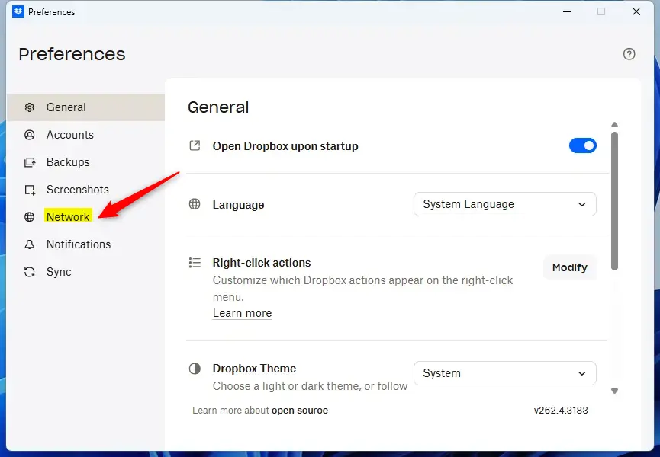Click the Dropbox logo in title bar
This screenshot has width=660, height=457.
(x=18, y=11)
